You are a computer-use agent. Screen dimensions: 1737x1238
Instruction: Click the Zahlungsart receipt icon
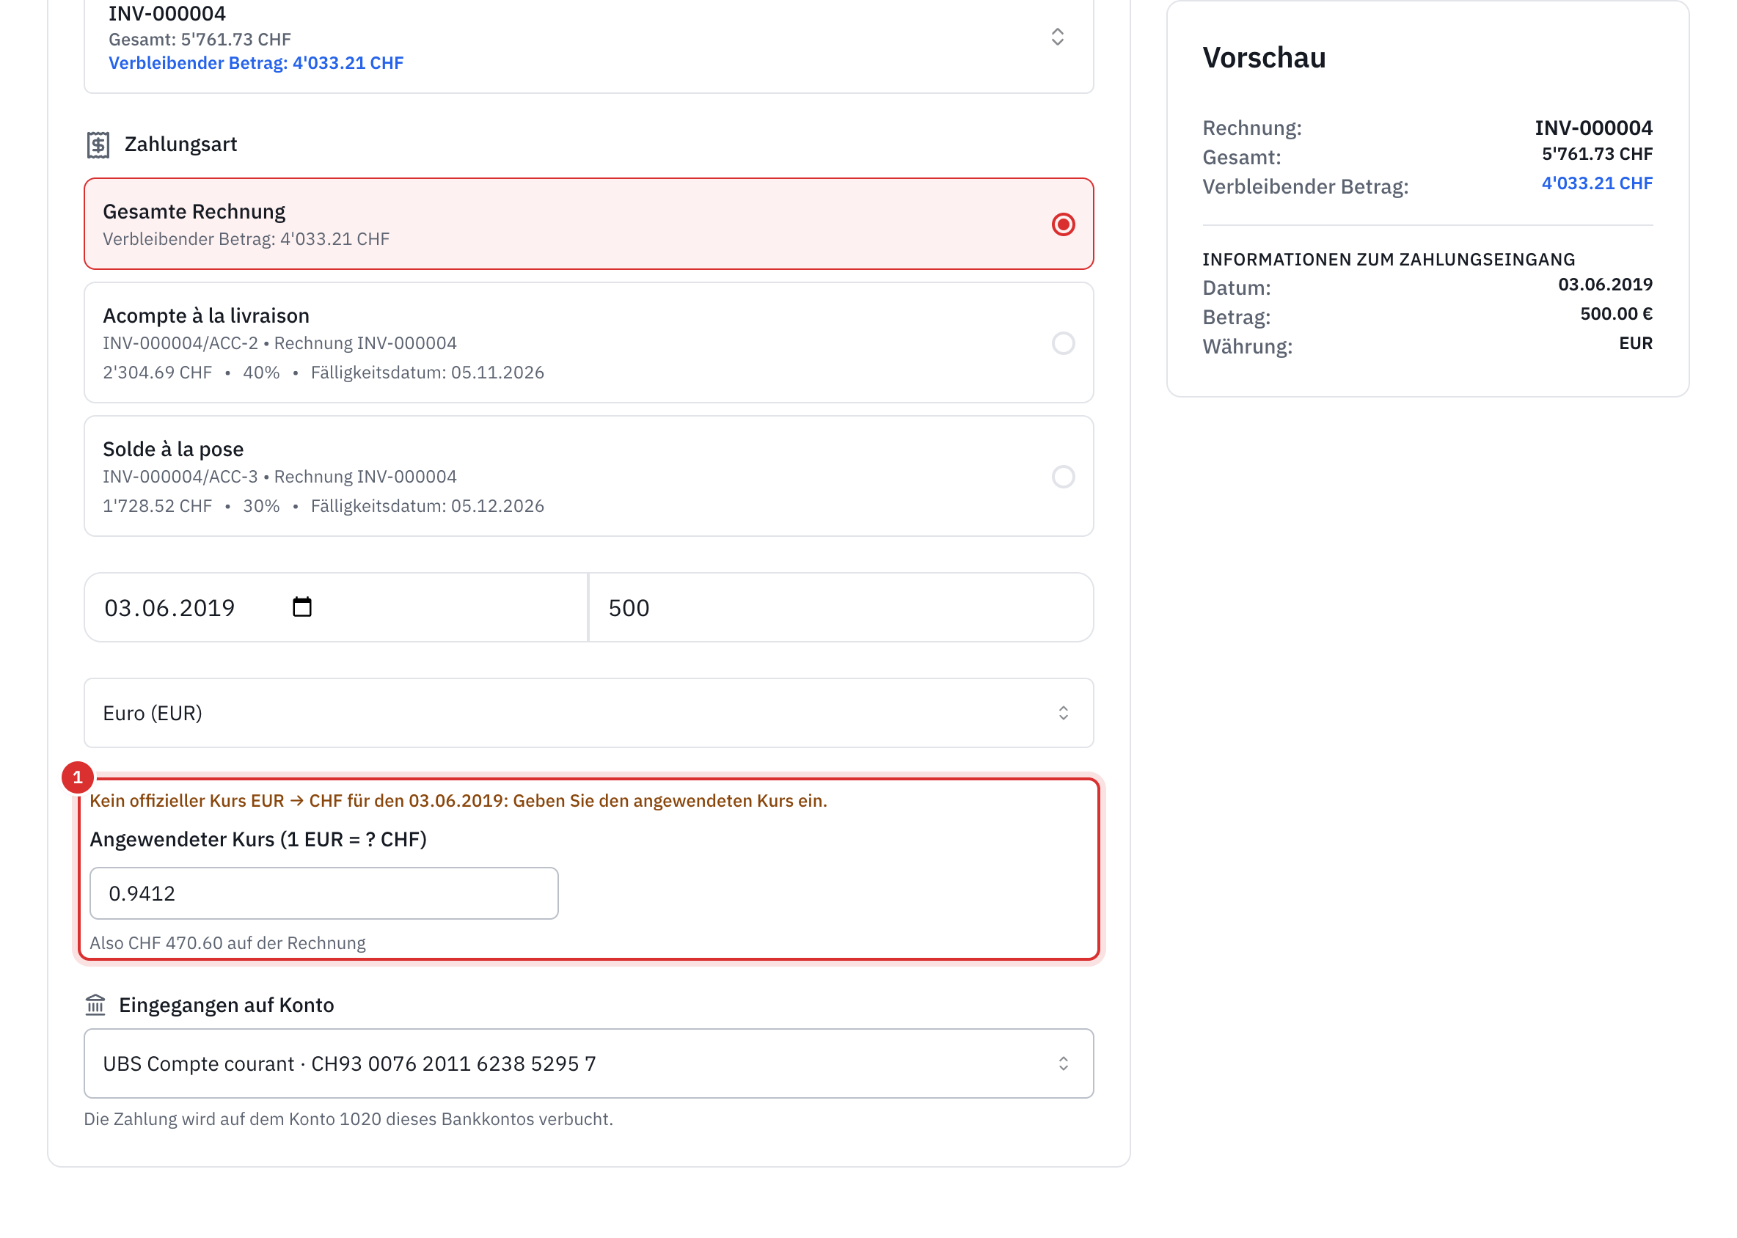pyautogui.click(x=98, y=144)
